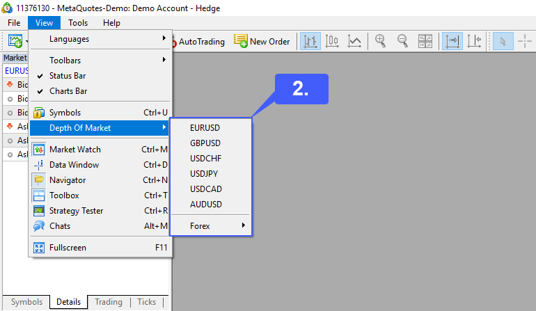This screenshot has width=536, height=311.
Task: Choose AUDUSD depth of market
Action: click(211, 205)
